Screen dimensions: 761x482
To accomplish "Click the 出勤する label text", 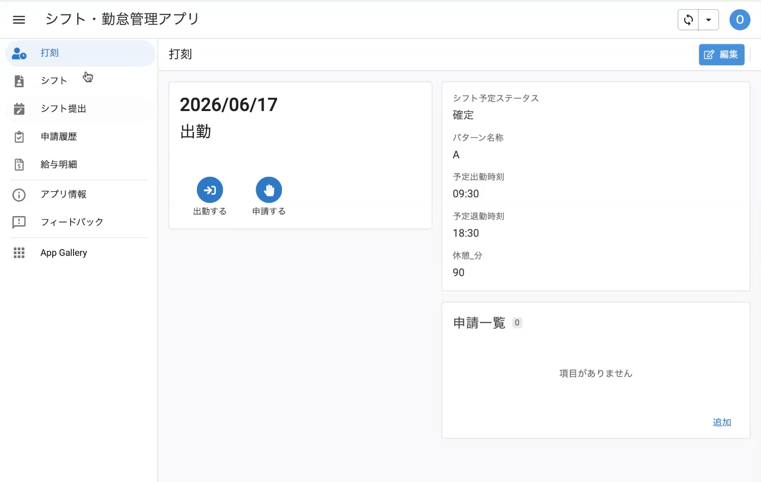I will click(210, 212).
